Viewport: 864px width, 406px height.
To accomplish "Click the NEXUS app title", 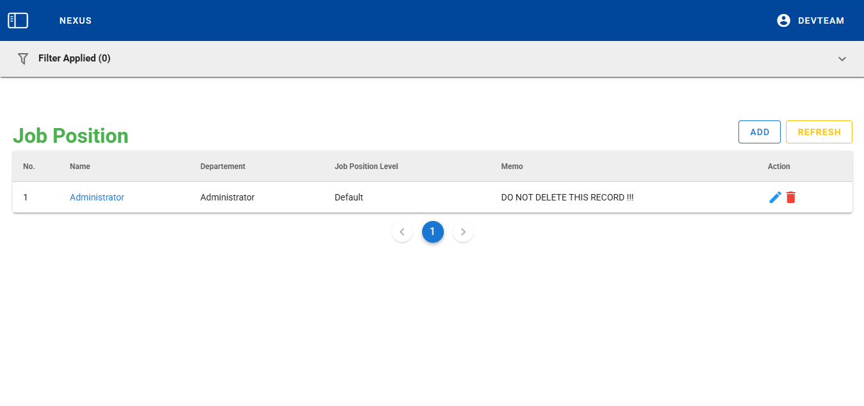I will coord(76,20).
